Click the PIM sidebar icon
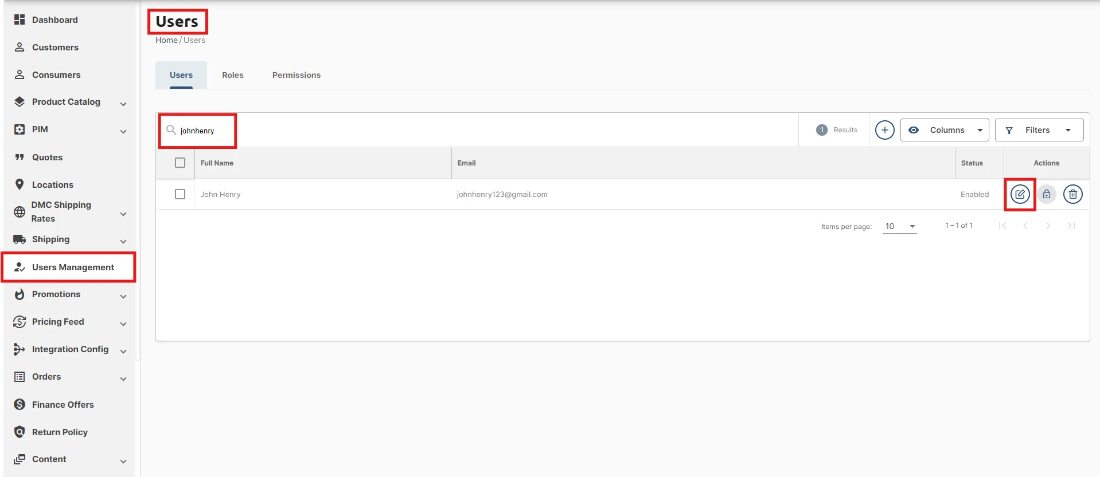Viewport: 1100px width, 477px height. [19, 129]
